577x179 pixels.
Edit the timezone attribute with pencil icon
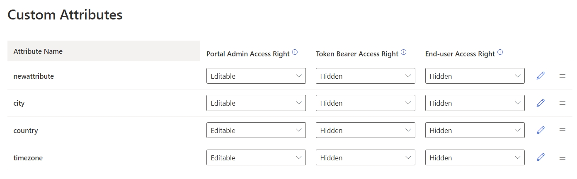(x=541, y=157)
